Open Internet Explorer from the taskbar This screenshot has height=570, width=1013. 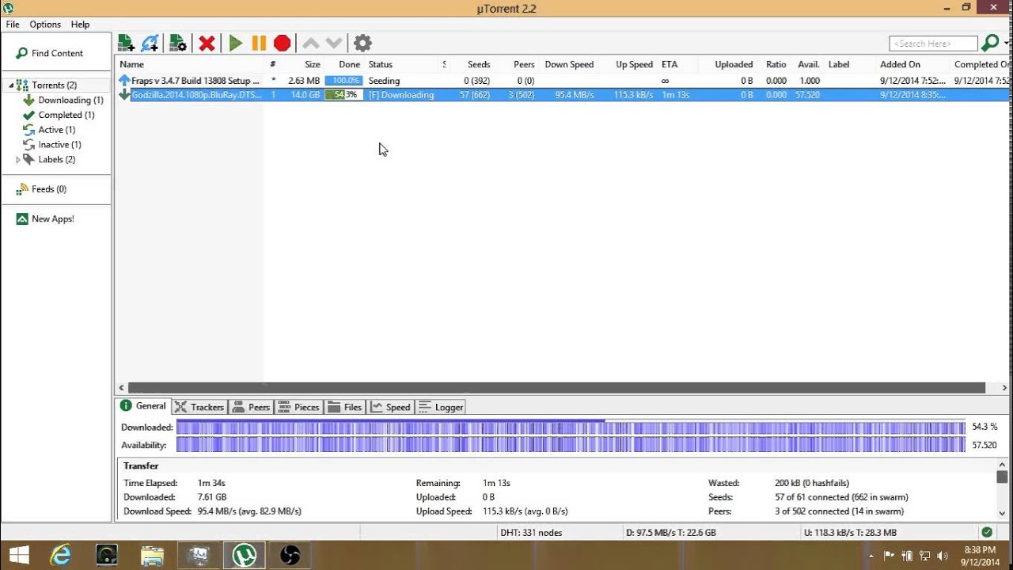click(x=61, y=556)
